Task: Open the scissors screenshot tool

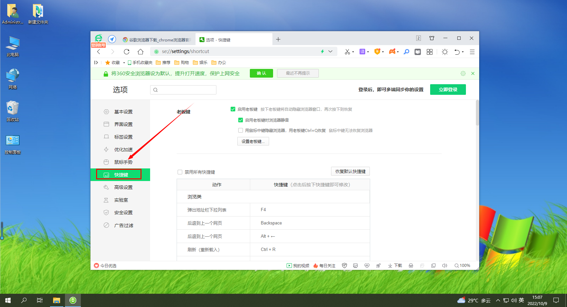Action: point(347,52)
